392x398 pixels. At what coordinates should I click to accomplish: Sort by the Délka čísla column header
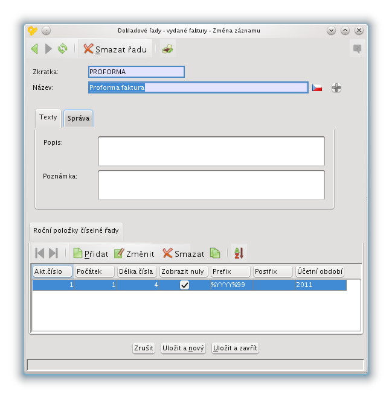click(x=137, y=271)
